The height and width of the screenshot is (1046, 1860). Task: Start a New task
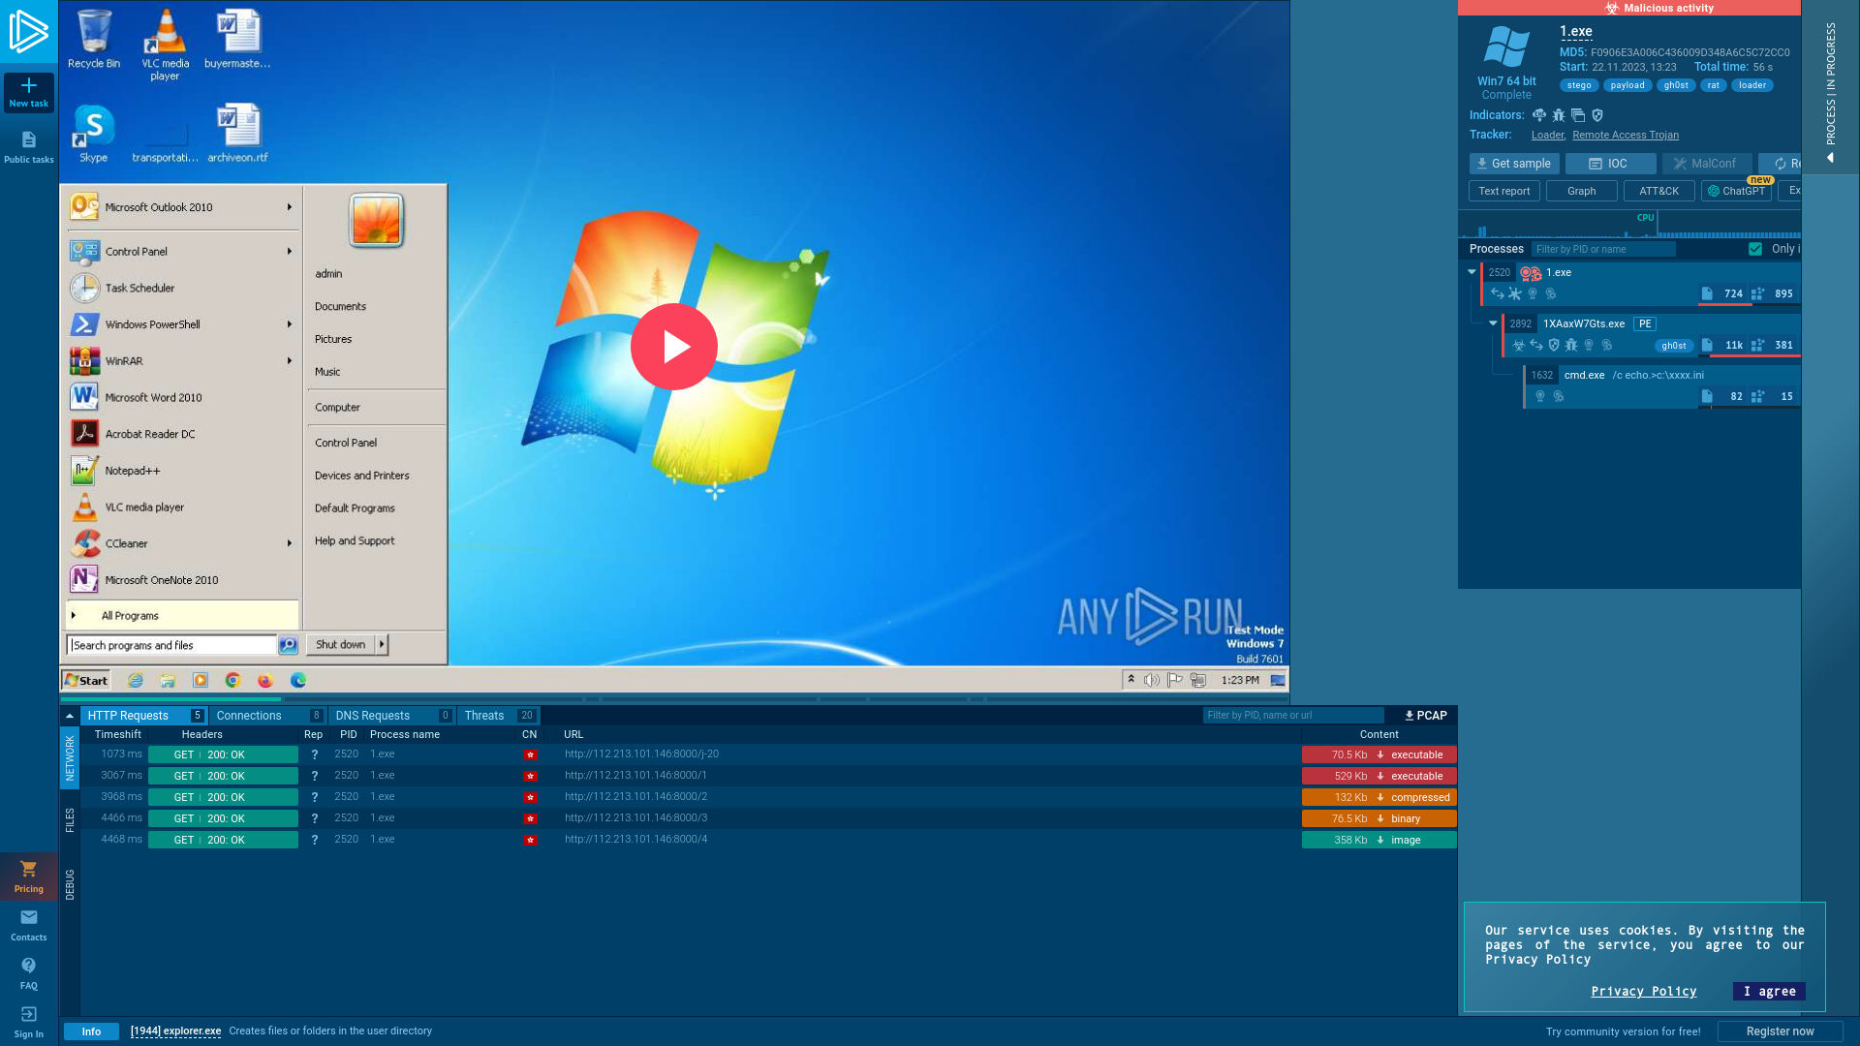(29, 93)
